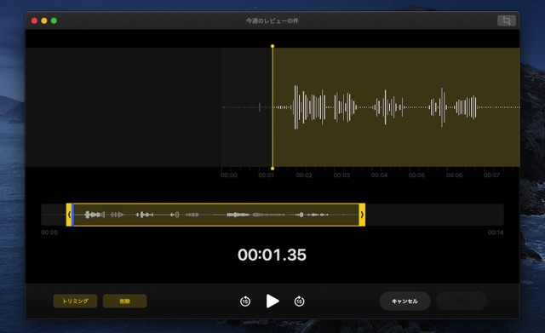Close the window with the red button
545x333 pixels.
pos(34,20)
